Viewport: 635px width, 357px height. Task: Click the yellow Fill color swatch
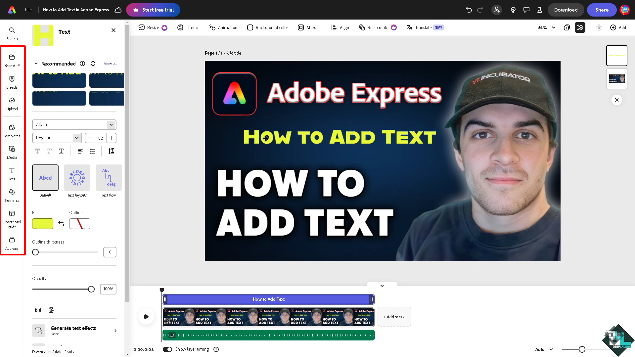tap(42, 224)
